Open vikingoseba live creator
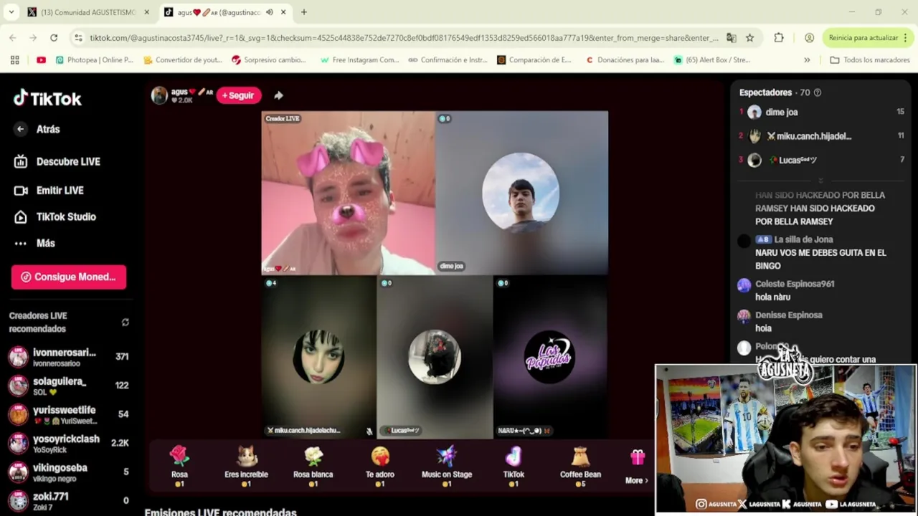The width and height of the screenshot is (918, 516). (x=69, y=472)
